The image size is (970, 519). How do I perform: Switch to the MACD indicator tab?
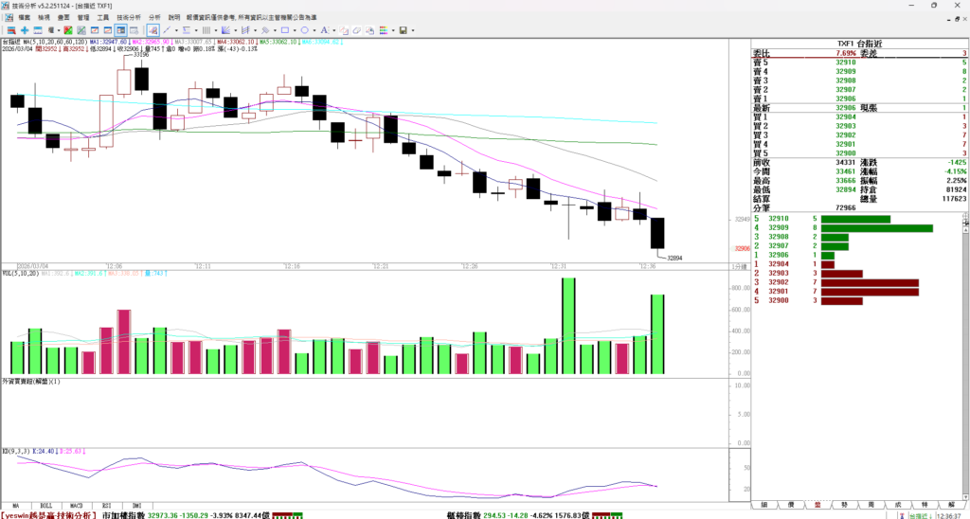click(x=77, y=506)
